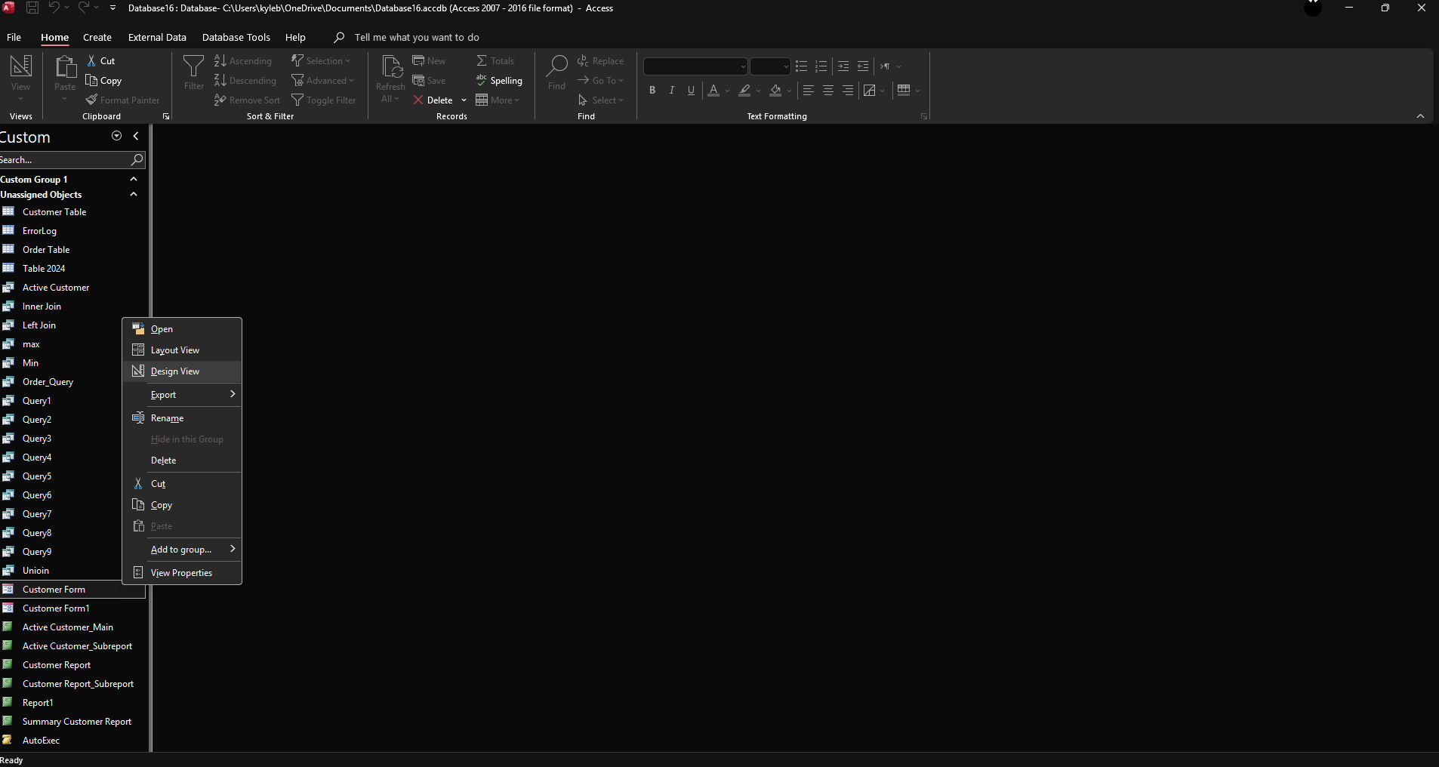Click the bullet list icon
This screenshot has width=1439, height=767.
click(x=802, y=66)
